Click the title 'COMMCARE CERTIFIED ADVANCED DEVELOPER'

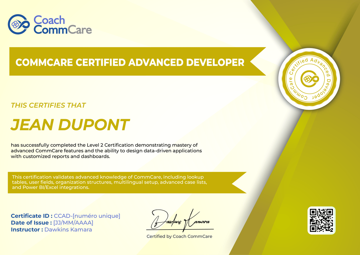130,62
